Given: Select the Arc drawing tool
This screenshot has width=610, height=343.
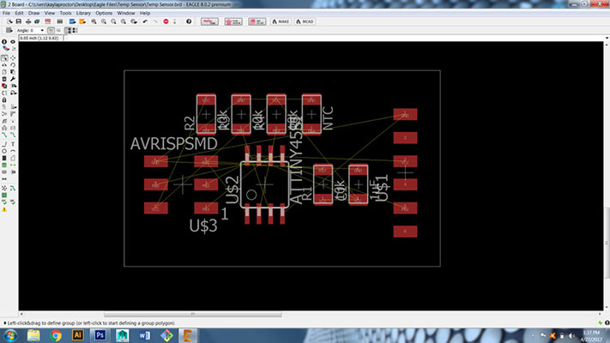Looking at the screenshot, I should [13, 151].
